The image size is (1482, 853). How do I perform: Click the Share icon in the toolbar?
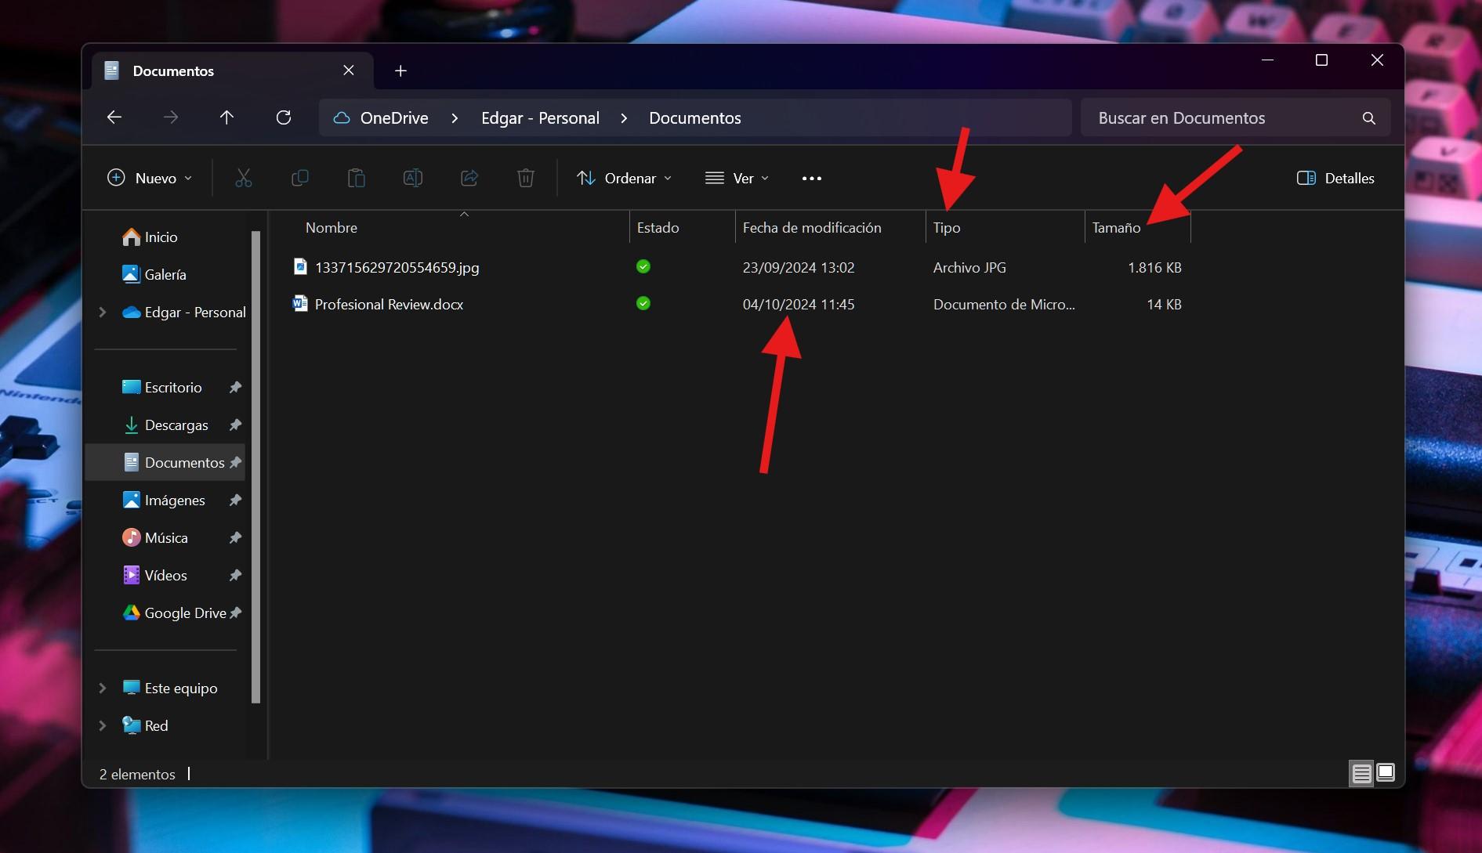pyautogui.click(x=469, y=178)
